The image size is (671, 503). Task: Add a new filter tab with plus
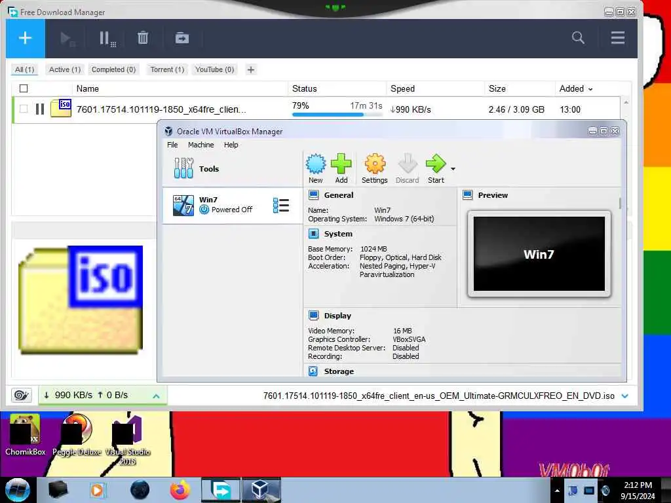click(x=251, y=69)
